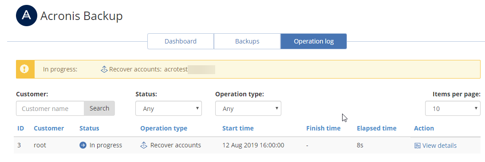Click the Recover accounts icon in row 3

coord(144,145)
